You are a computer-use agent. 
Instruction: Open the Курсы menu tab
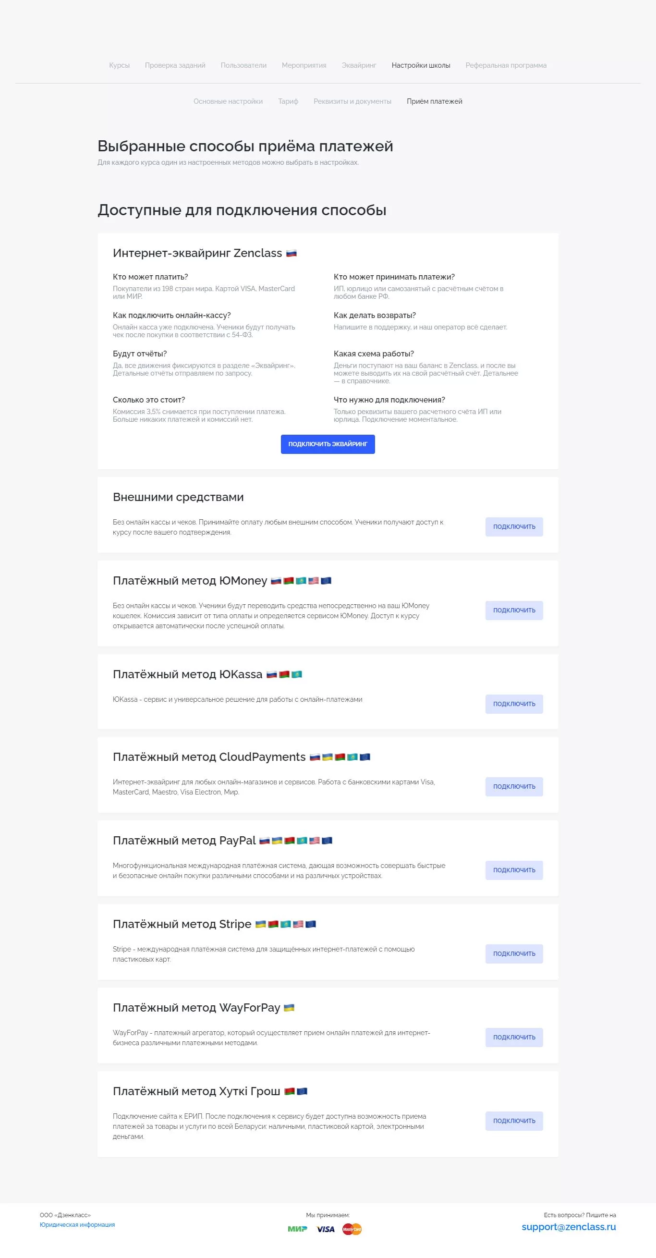pos(119,65)
